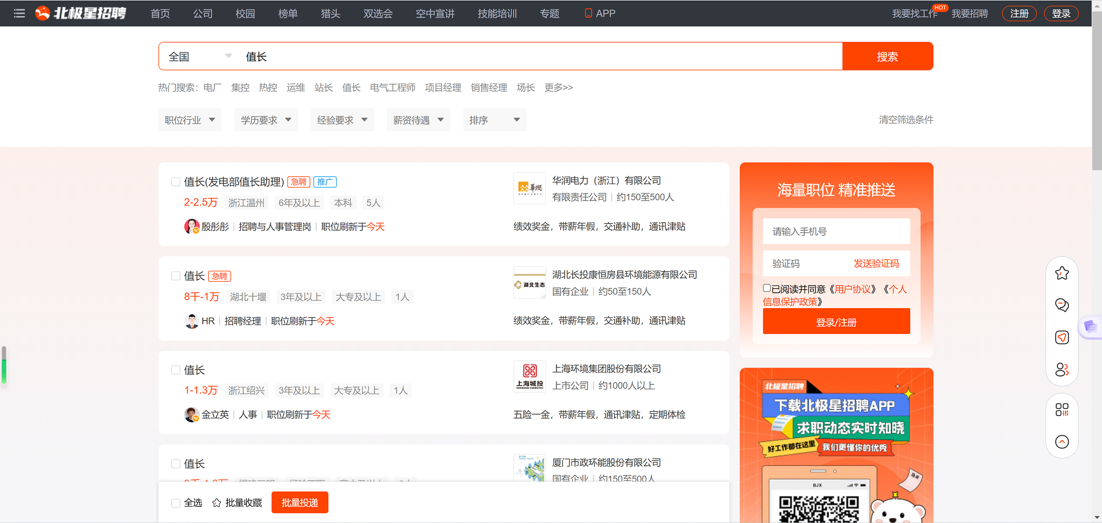
Task: Click recruiter 金立英 avatar
Action: click(192, 414)
